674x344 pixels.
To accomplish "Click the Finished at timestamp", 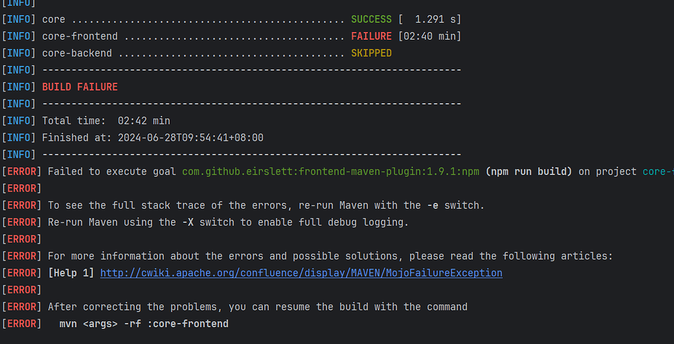I will pos(190,137).
